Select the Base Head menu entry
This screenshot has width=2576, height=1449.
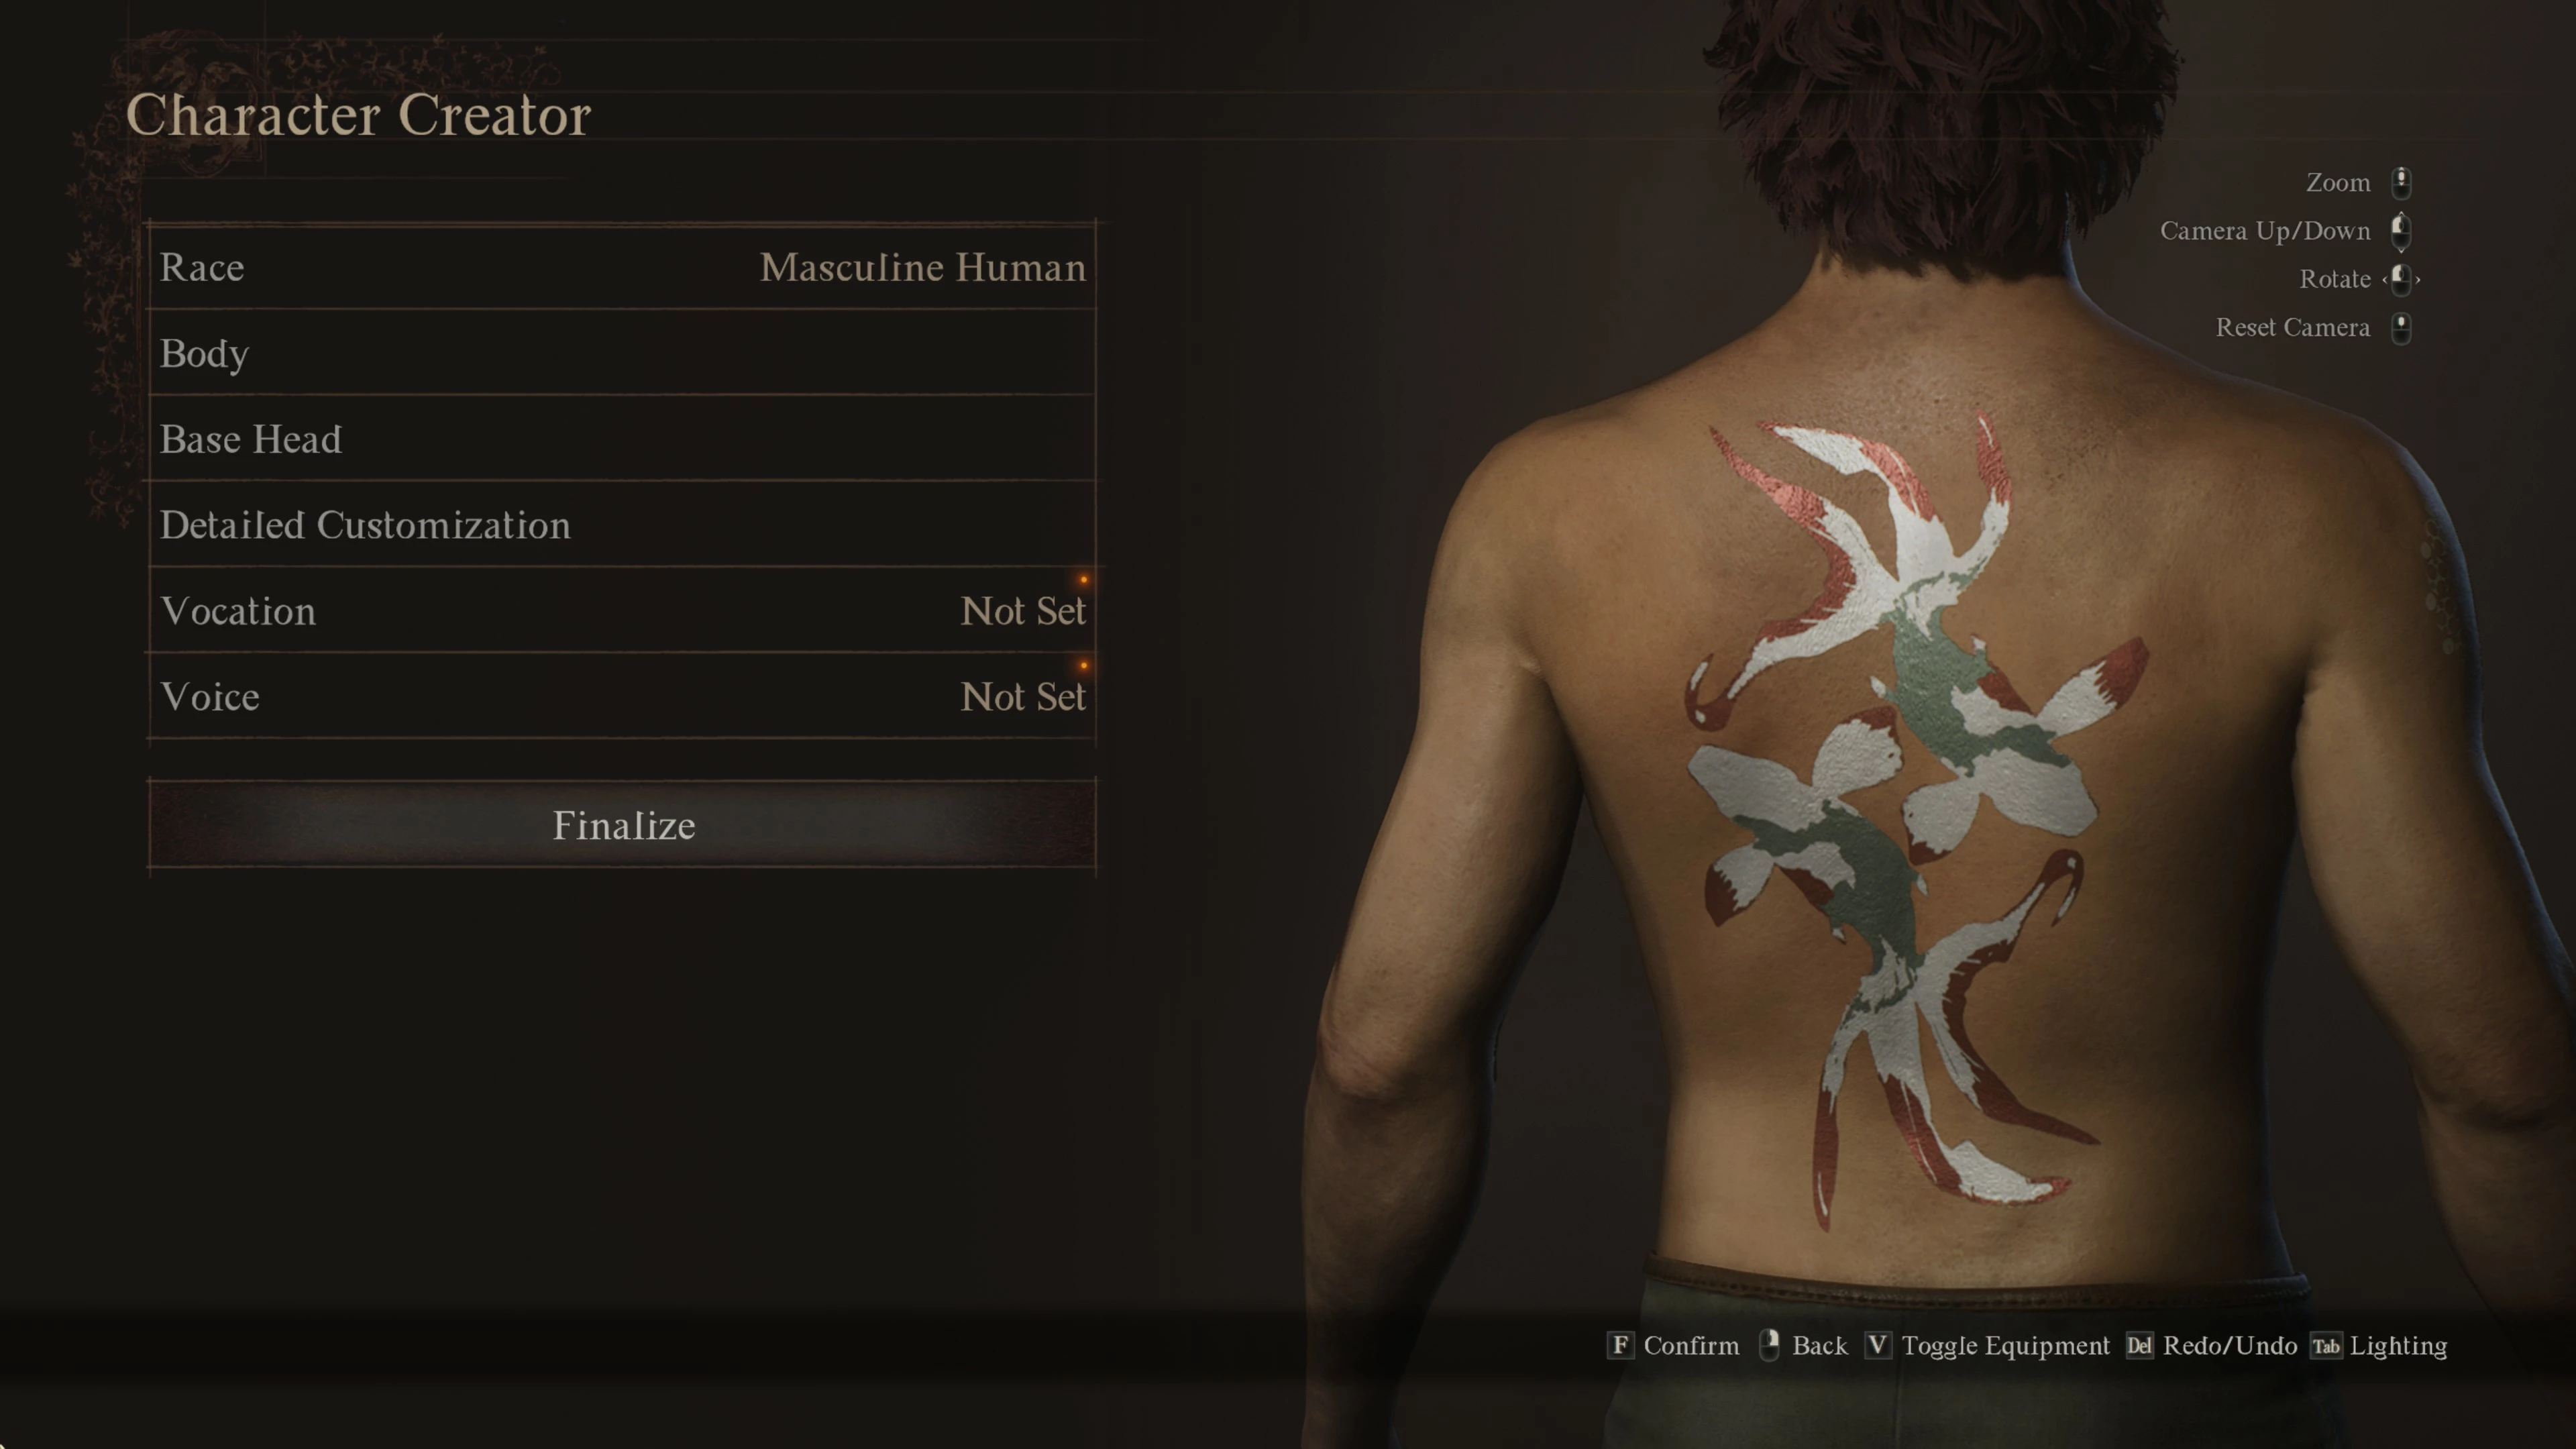pyautogui.click(x=622, y=439)
